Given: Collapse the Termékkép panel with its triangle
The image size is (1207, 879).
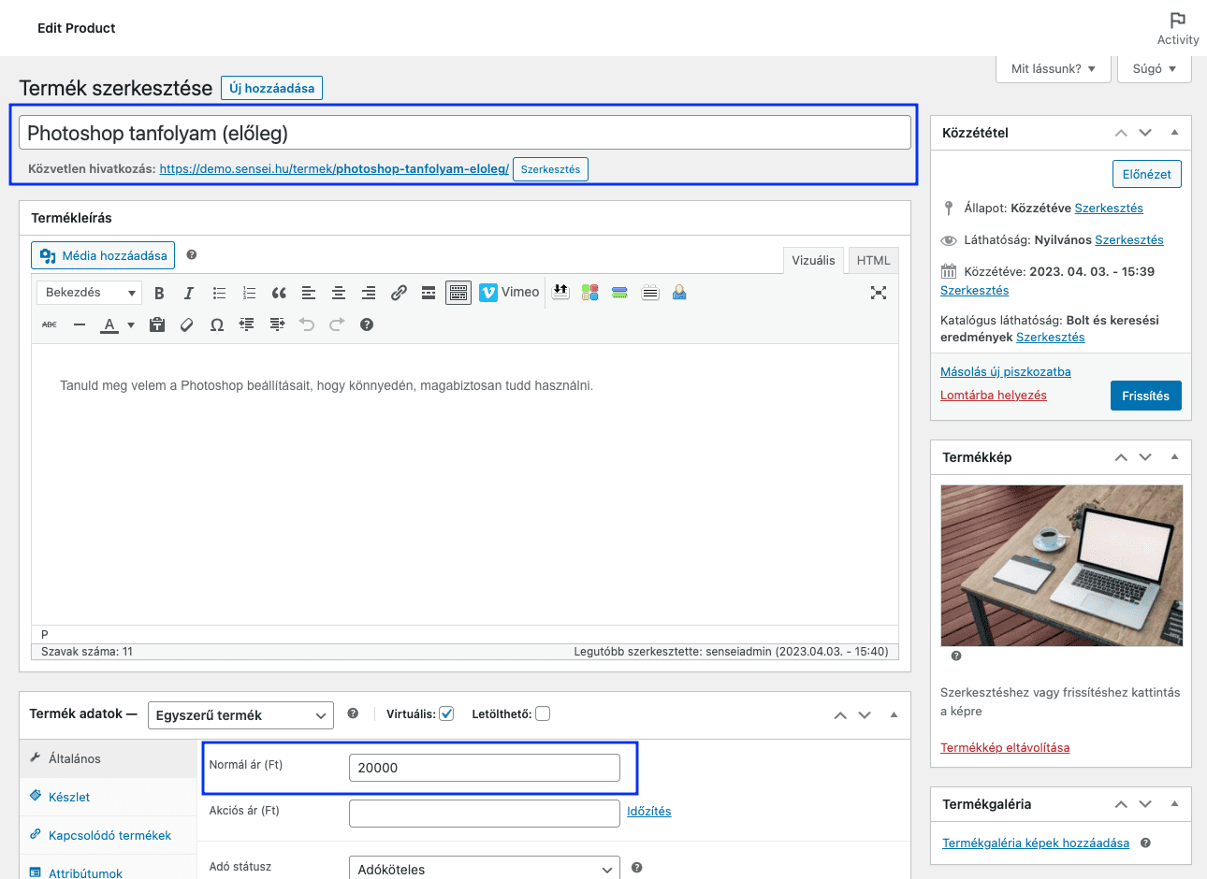Looking at the screenshot, I should point(1174,457).
